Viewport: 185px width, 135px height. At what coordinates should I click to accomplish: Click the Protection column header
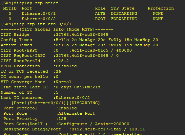[x=161, y=8]
